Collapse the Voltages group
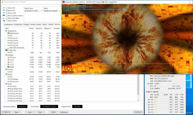Screen dimensions: 193x115 pos(6,55)
